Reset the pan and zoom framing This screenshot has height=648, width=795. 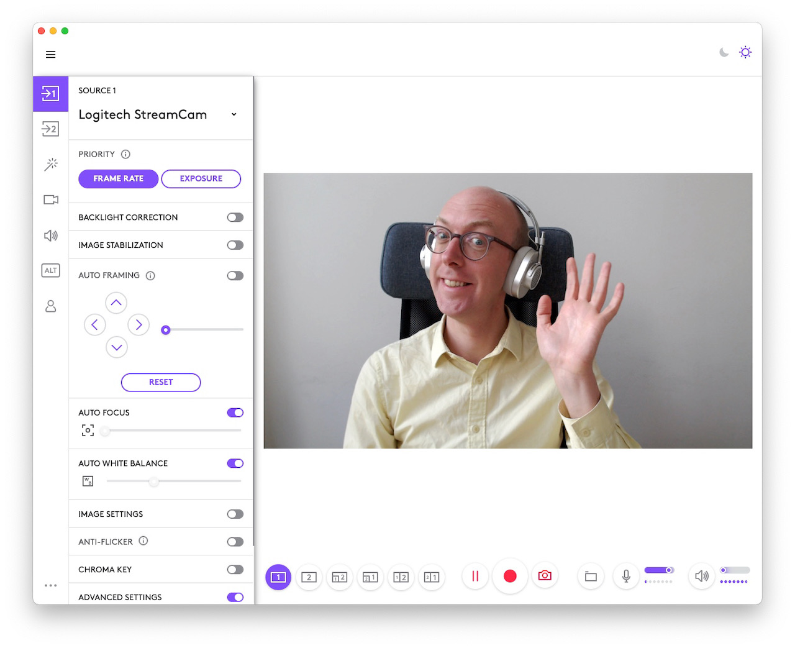pyautogui.click(x=161, y=383)
